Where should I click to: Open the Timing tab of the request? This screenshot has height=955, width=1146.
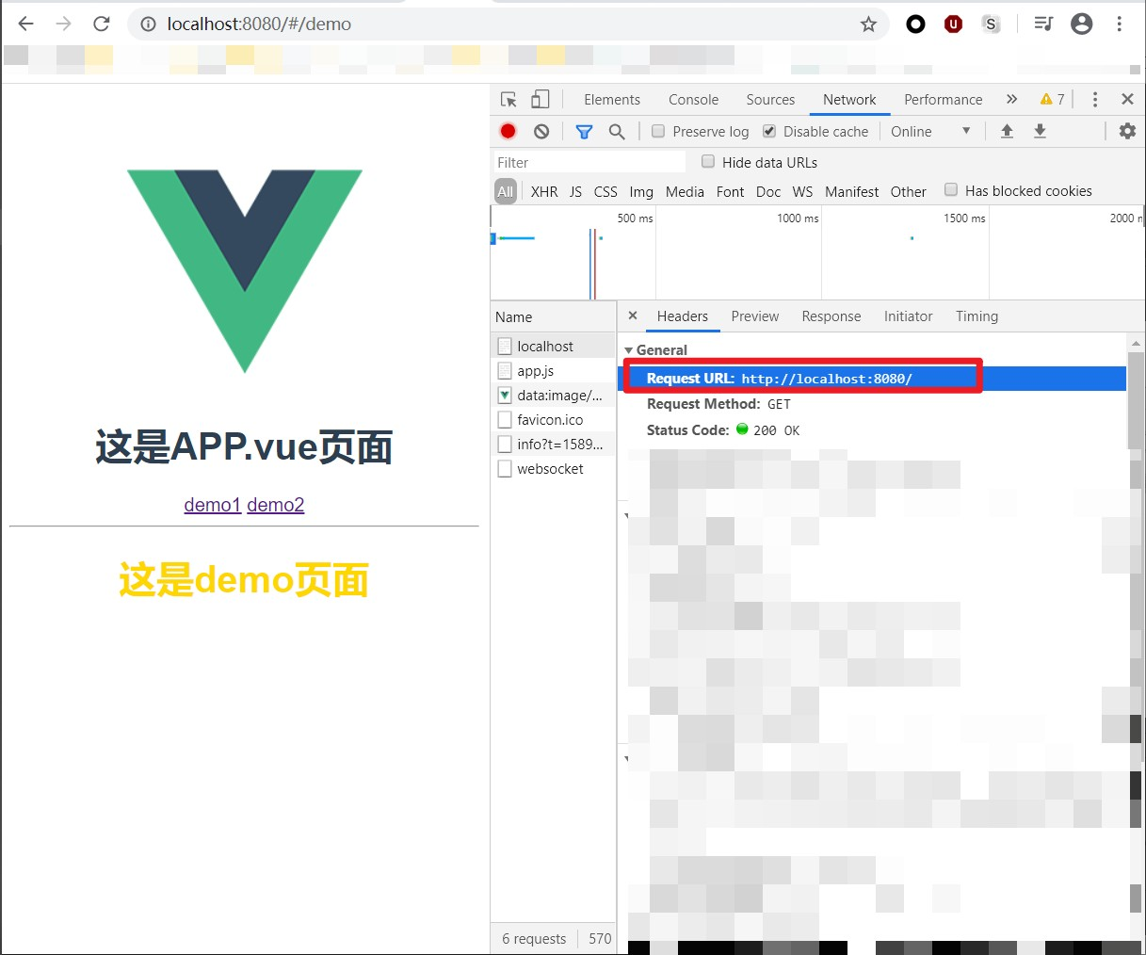click(x=977, y=316)
